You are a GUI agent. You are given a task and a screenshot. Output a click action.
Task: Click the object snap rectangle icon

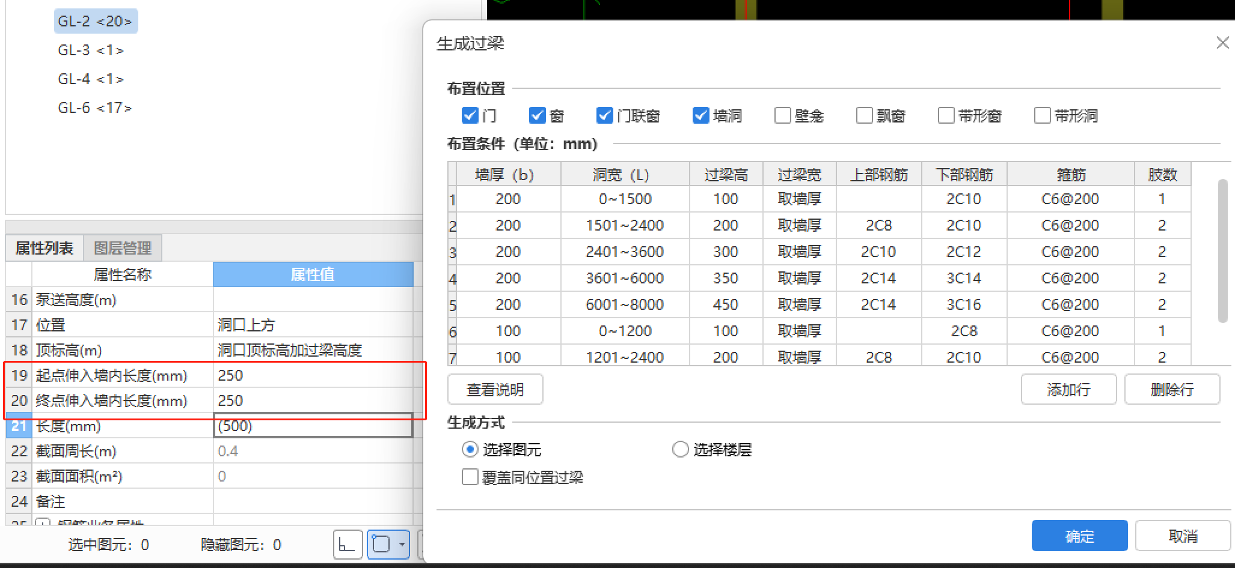[381, 545]
